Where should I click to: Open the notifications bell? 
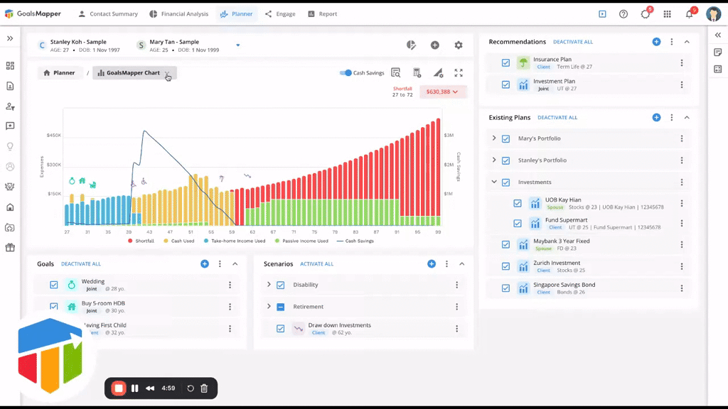point(690,14)
